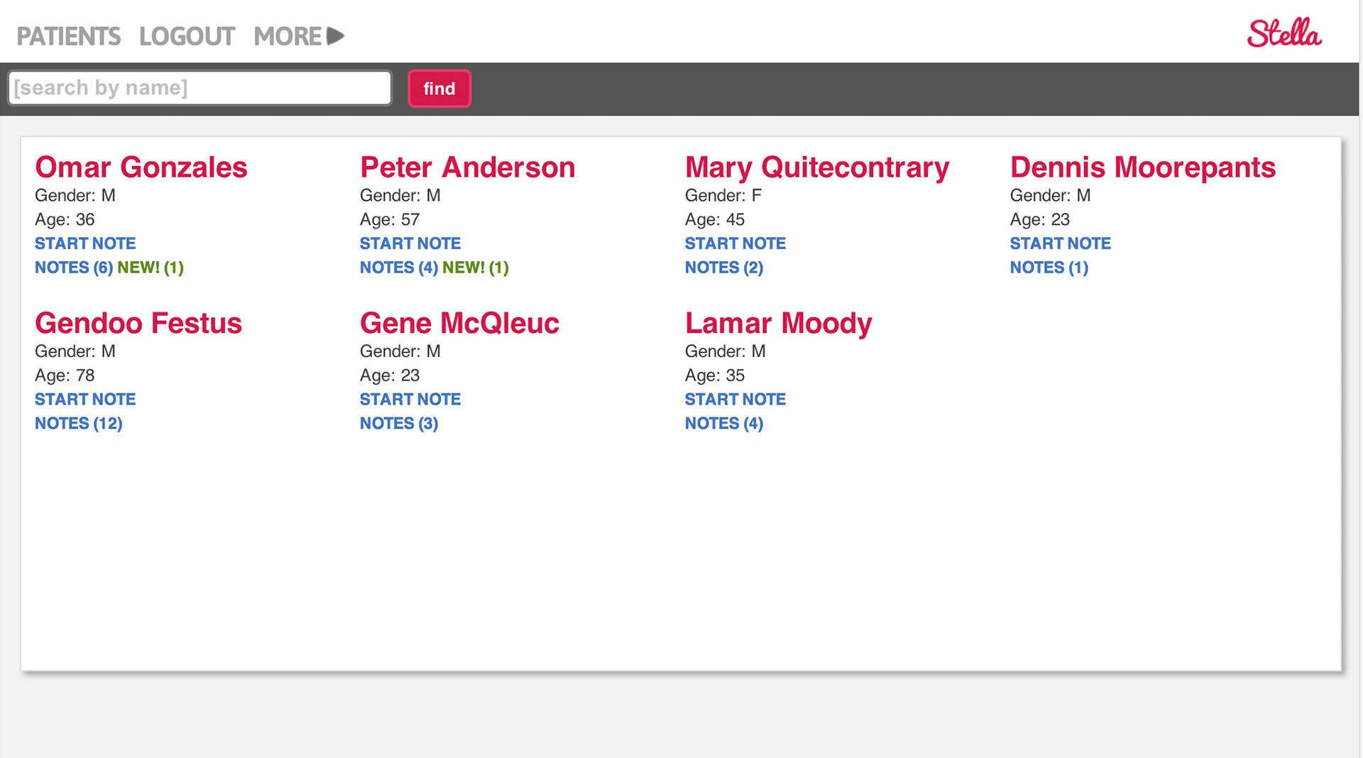Image resolution: width=1363 pixels, height=758 pixels.
Task: Open Lamar Moody patient record
Action: (x=778, y=324)
